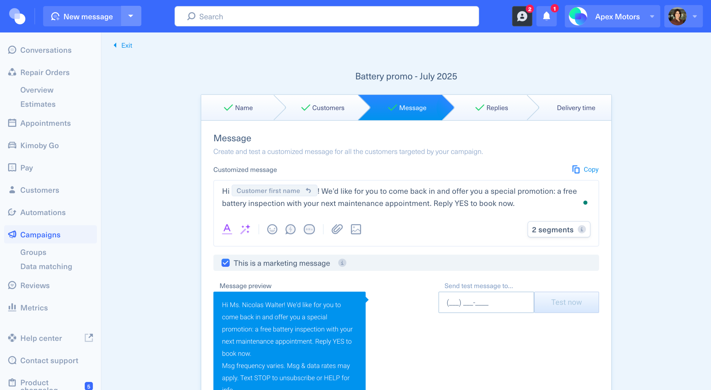Click the segments info icon
The height and width of the screenshot is (390, 711).
[582, 229]
